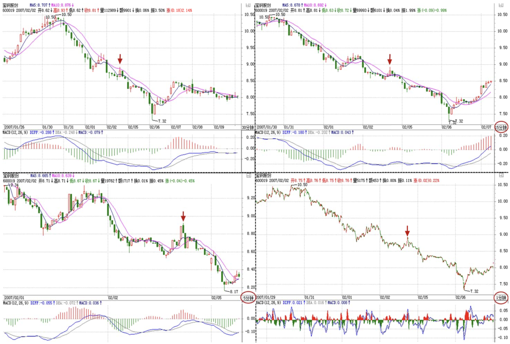Image resolution: width=510 pixels, height=344 pixels.
Task: Click the panel icon above the 1-minute chart
Action: click(501, 176)
